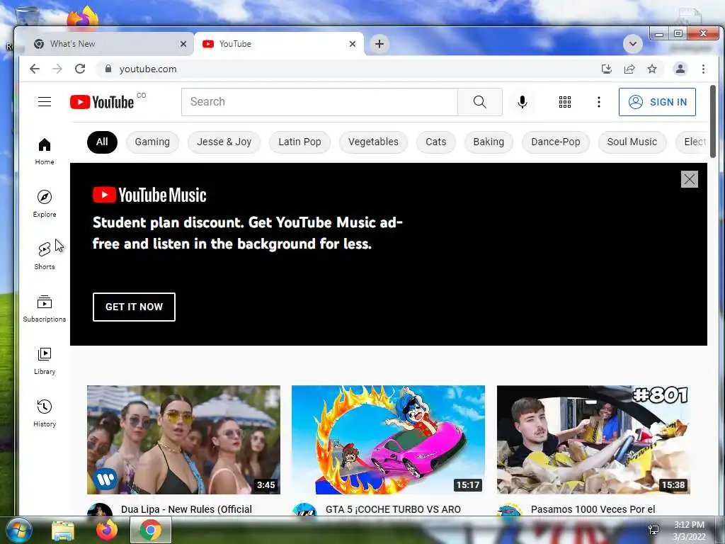Viewport: 725px width, 544px height.
Task: Click the SIGN IN button
Action: click(x=657, y=102)
